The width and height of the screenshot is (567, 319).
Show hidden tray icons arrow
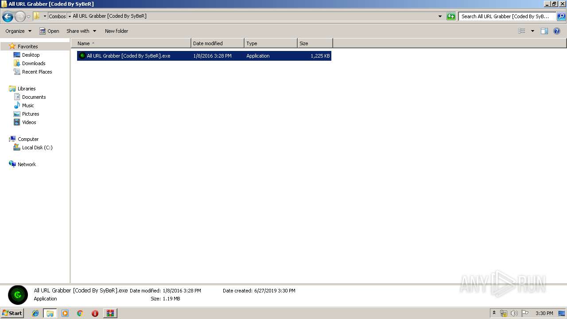coord(494,313)
